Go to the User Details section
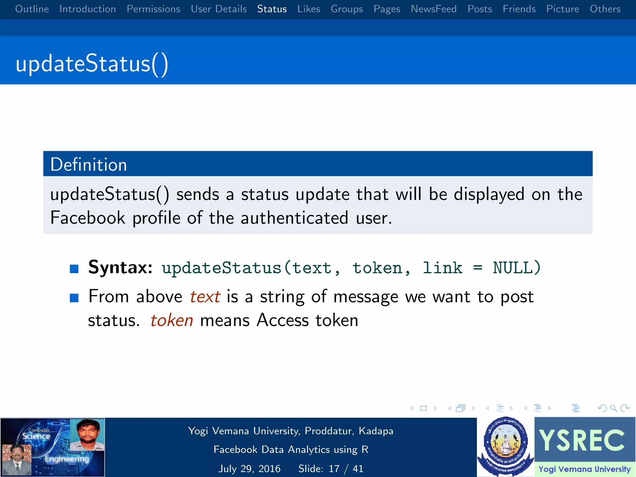Viewport: 636px width, 477px height. 219,9
